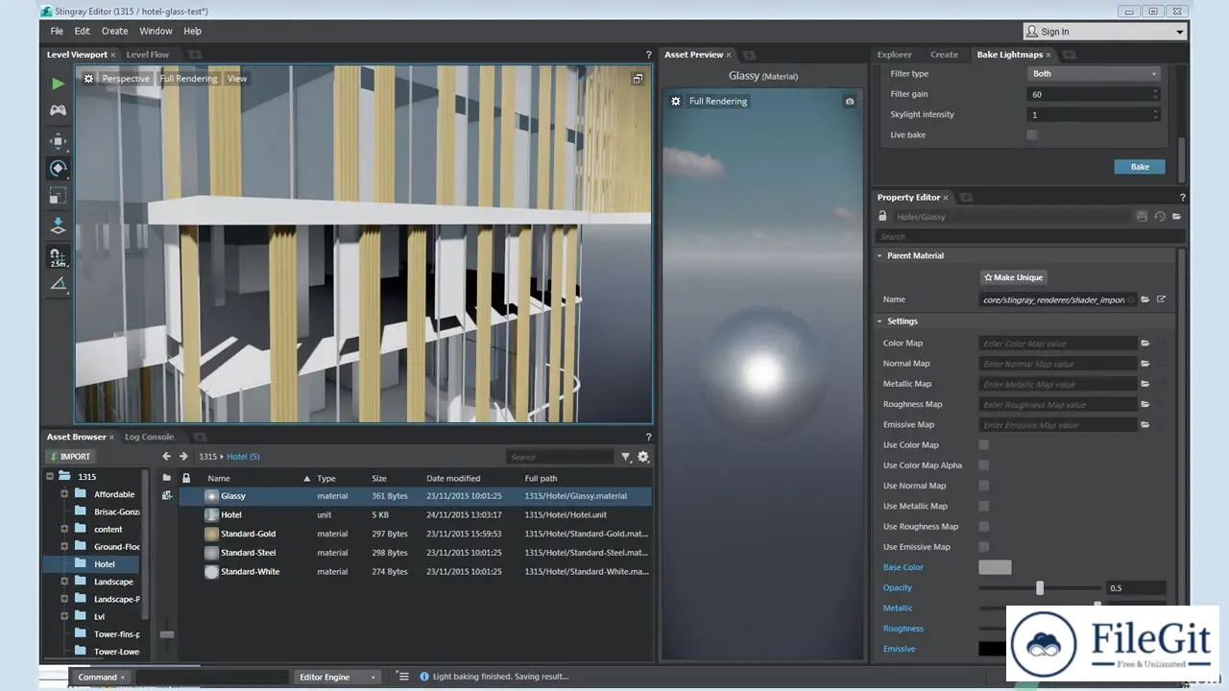
Task: Open the Window menu
Action: [x=156, y=31]
